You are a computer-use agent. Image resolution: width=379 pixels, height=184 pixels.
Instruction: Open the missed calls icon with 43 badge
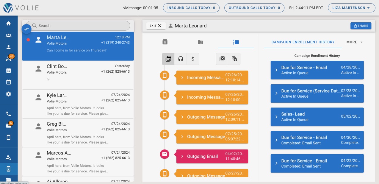pyautogui.click(x=9, y=58)
